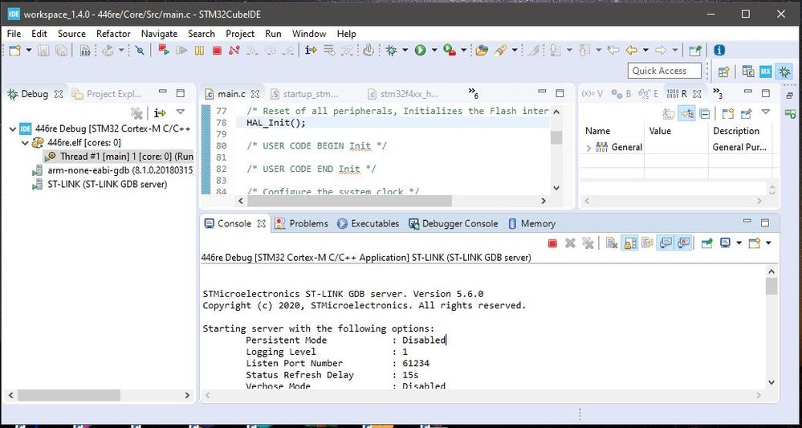
Task: Click the red Terminate button in main toolbar
Action: [x=217, y=50]
